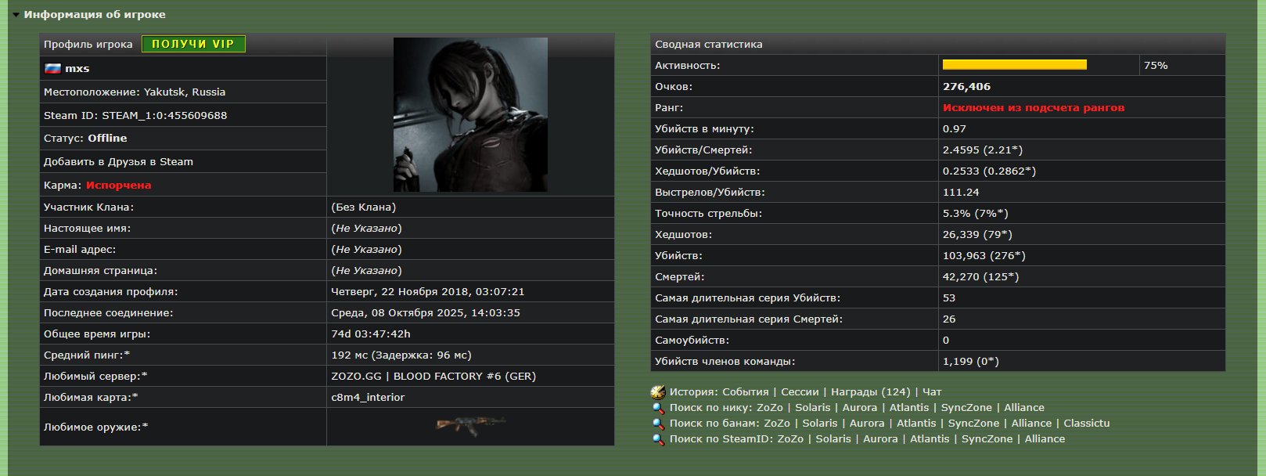Click the magnifier icon for ban search

point(658,424)
